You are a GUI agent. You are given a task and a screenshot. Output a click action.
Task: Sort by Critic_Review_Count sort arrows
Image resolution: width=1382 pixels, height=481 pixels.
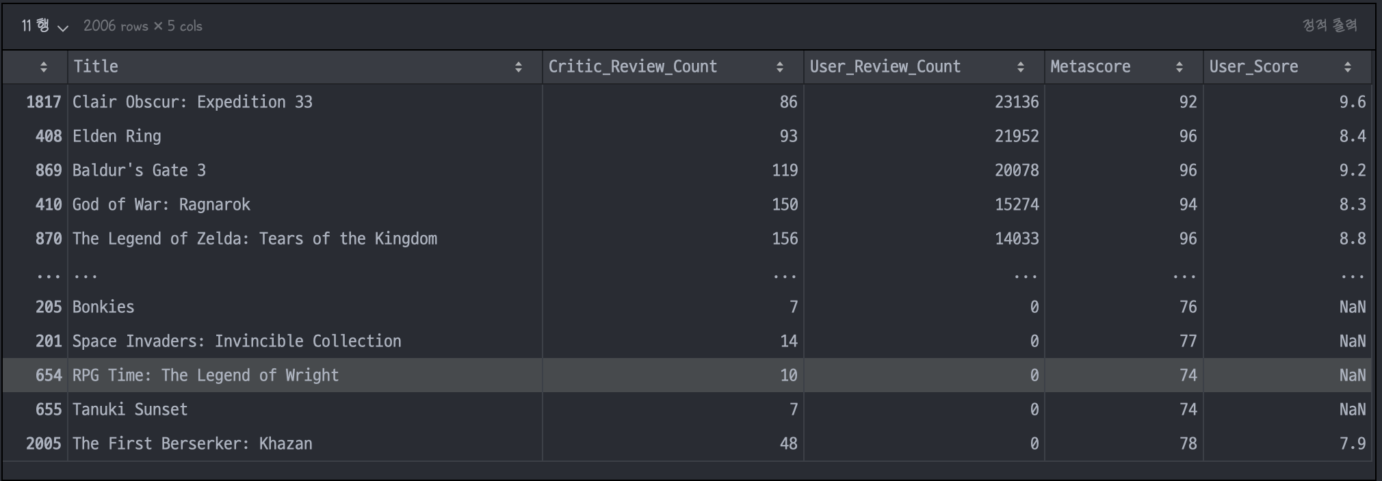779,66
